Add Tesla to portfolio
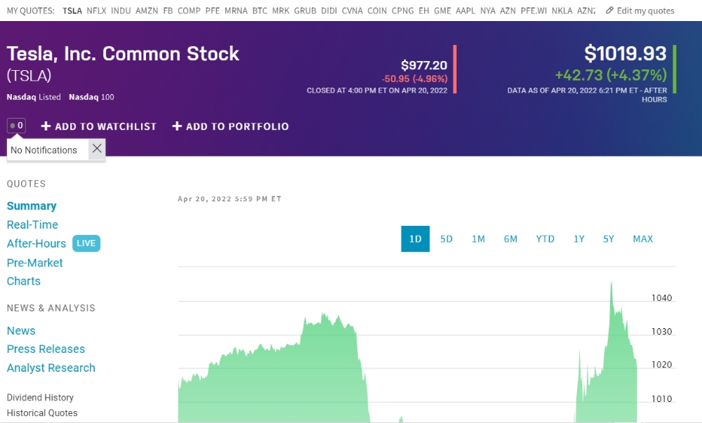This screenshot has width=702, height=423. pyautogui.click(x=230, y=126)
